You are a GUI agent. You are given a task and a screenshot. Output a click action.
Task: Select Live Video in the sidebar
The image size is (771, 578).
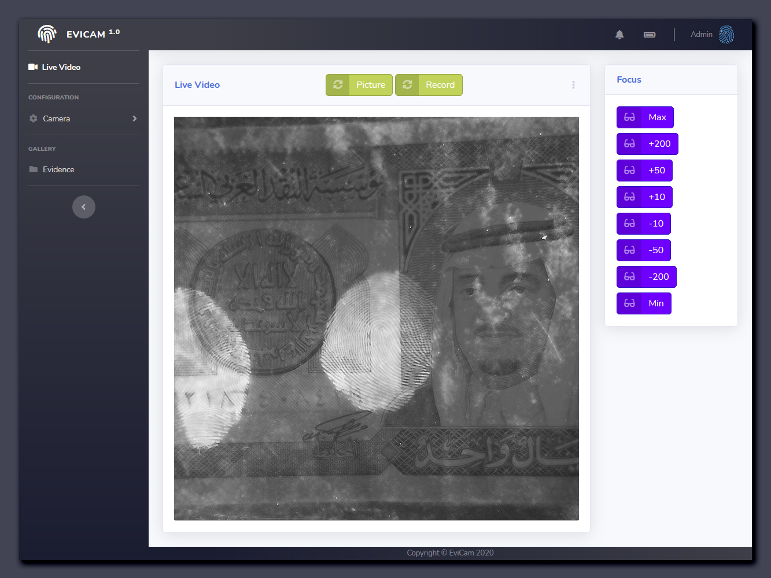(61, 67)
